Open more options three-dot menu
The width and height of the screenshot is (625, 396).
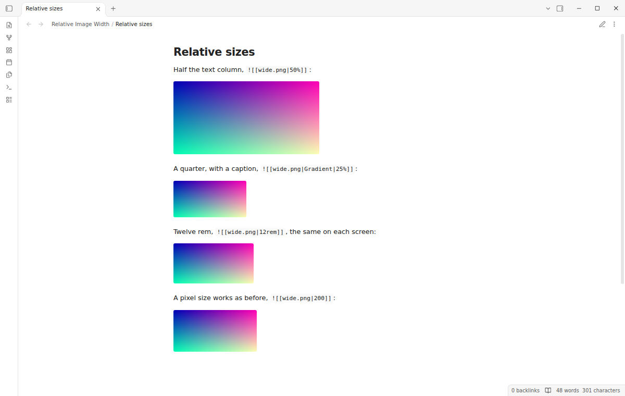click(614, 24)
